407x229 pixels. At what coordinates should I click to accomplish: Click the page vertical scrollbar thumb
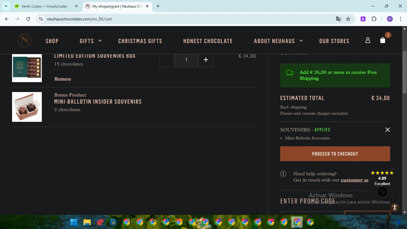[404, 72]
